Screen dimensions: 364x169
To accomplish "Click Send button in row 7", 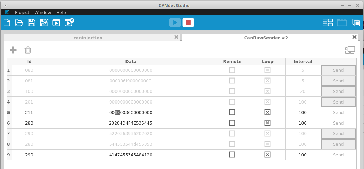I will click(x=338, y=134).
